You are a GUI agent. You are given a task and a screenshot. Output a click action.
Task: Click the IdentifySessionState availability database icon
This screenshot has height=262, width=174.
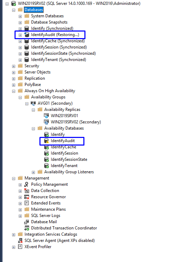click(46, 159)
